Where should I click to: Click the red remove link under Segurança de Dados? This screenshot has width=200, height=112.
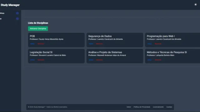(99, 44)
